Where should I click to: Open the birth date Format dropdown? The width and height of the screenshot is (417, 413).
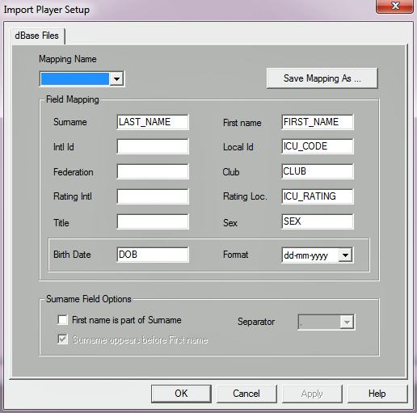pyautogui.click(x=345, y=255)
